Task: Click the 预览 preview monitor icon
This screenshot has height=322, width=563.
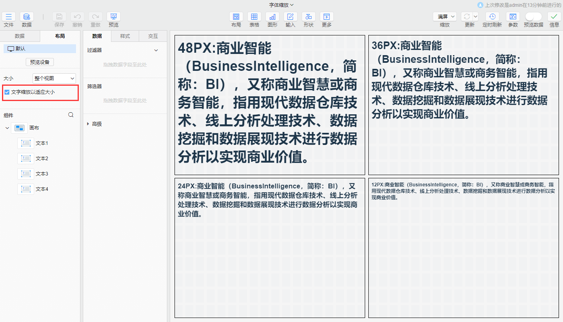Action: coord(113,17)
